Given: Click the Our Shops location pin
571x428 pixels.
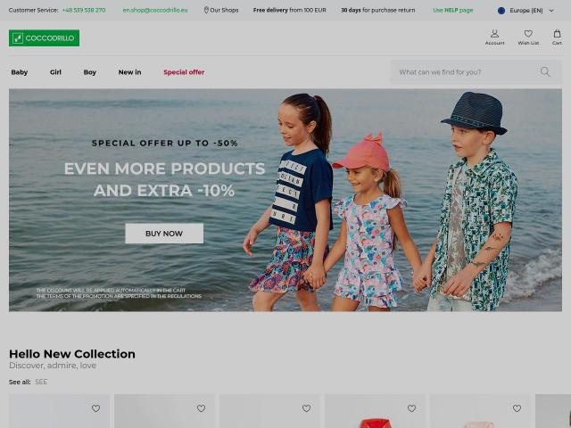Looking at the screenshot, I should pos(206,10).
